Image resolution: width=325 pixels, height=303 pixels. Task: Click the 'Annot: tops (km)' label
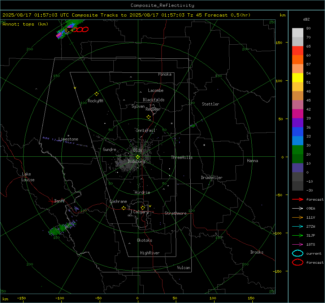click(25, 24)
